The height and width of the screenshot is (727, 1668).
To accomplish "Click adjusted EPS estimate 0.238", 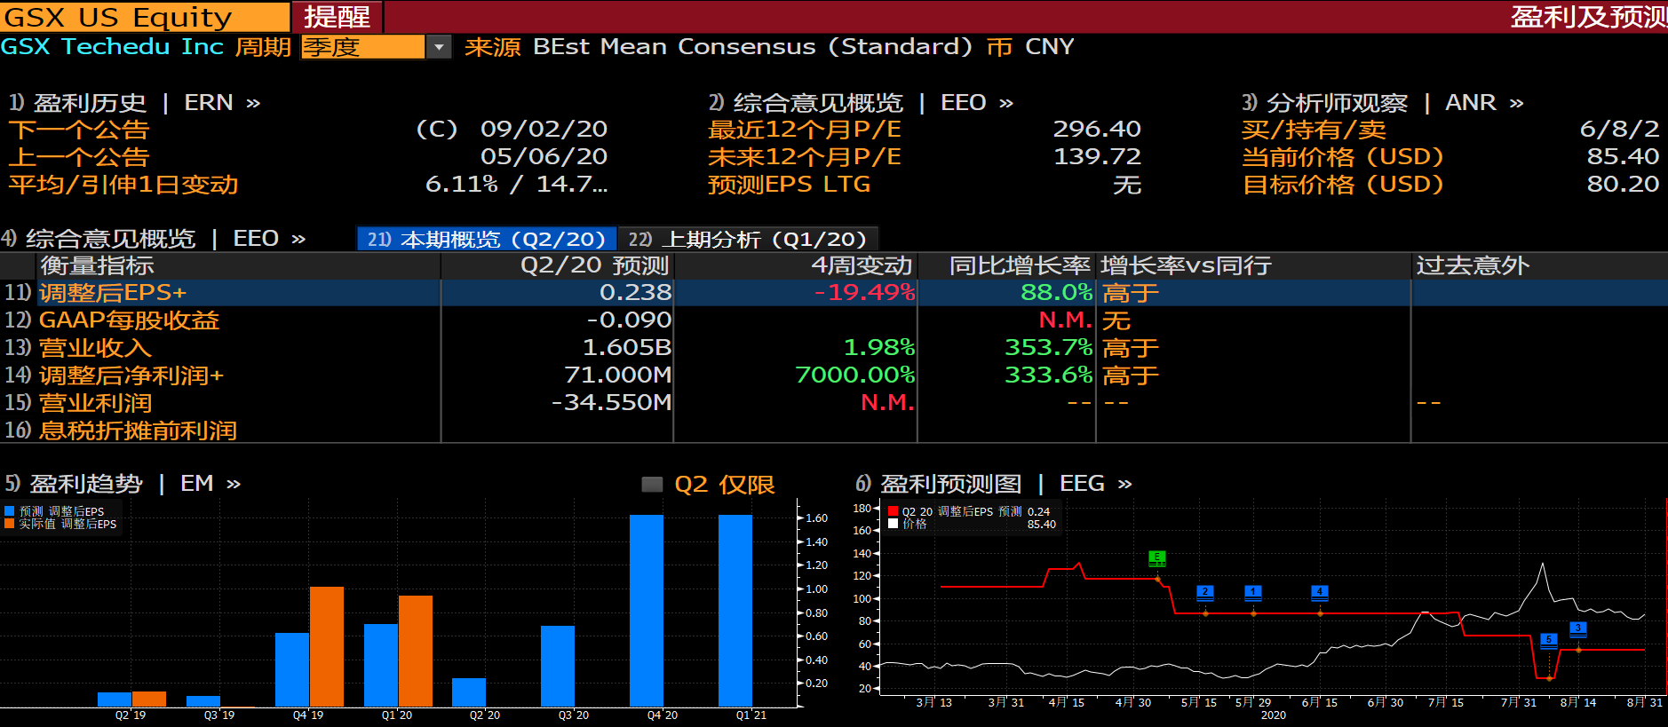I will click(x=635, y=293).
